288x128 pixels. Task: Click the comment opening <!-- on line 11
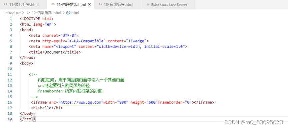click(x=33, y=74)
